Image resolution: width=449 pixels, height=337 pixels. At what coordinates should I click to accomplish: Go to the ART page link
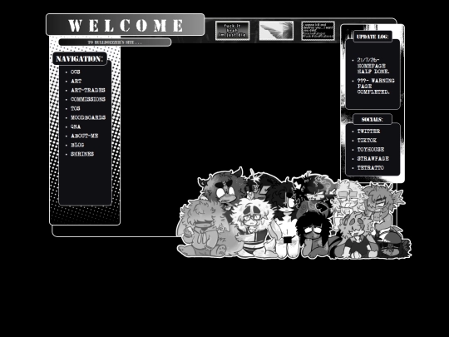(x=76, y=81)
